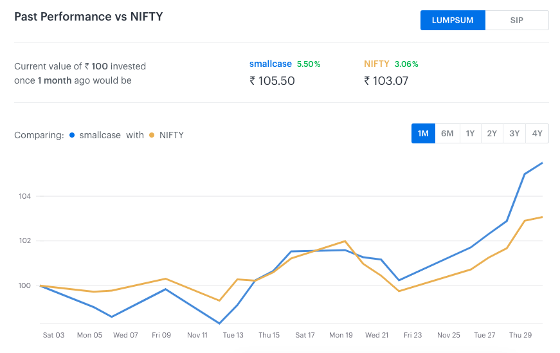The height and width of the screenshot is (353, 560).
Task: Switch to SIP investment mode
Action: point(517,21)
